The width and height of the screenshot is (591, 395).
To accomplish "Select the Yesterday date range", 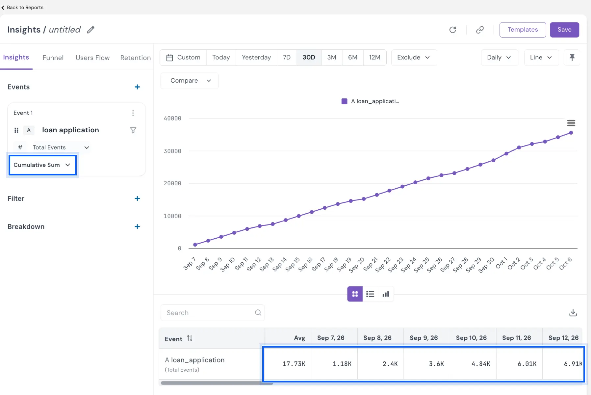I will point(256,57).
